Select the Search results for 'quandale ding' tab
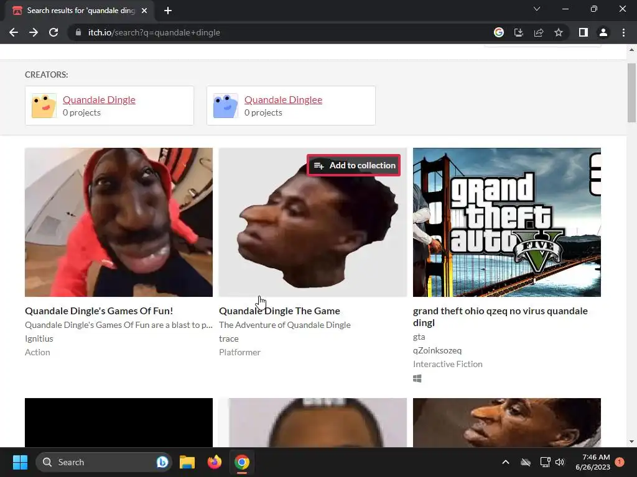 click(x=80, y=11)
